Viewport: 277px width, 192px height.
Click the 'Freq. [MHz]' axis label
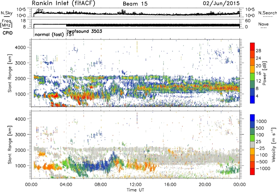click(x=6, y=23)
